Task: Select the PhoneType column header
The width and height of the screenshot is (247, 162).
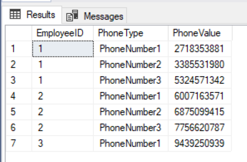Action: (131, 33)
